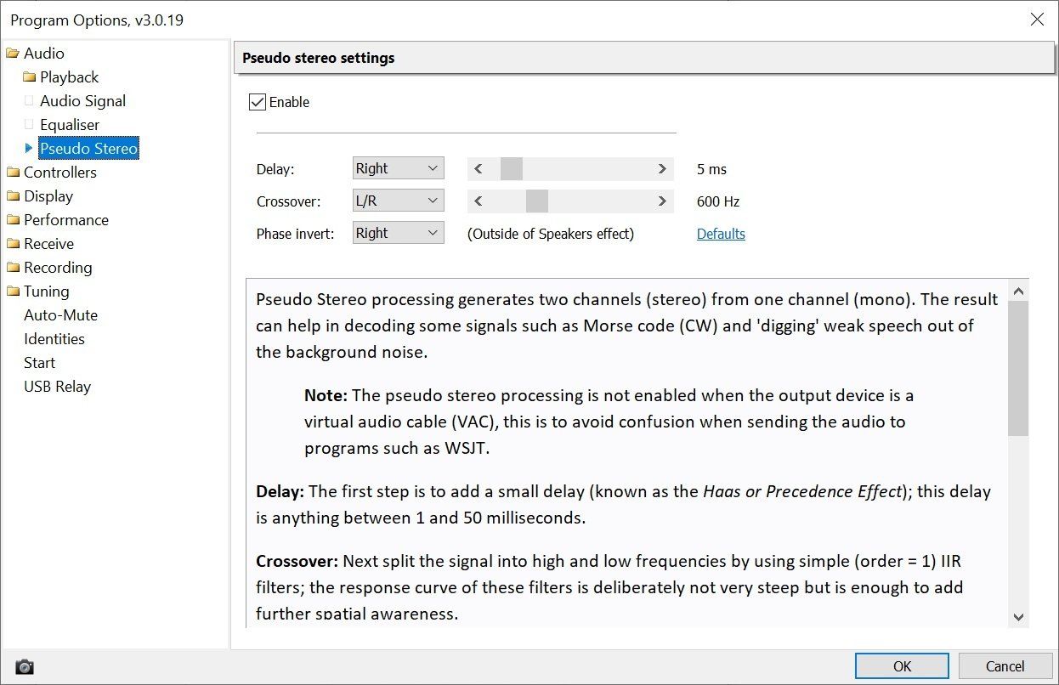Screen dimensions: 1059x685
Task: Open the Audio Signal settings page
Action: pyautogui.click(x=82, y=101)
